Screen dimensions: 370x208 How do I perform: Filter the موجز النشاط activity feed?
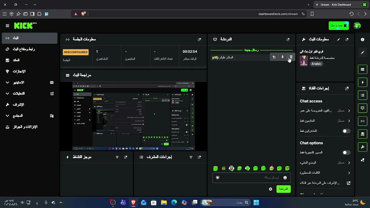tap(117, 157)
